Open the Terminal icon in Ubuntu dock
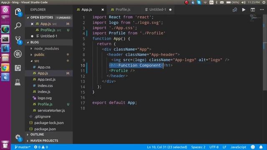 (x=5, y=39)
